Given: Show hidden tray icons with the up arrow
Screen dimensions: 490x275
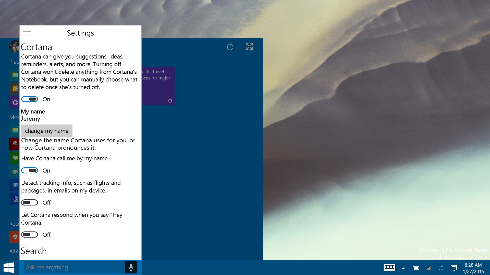Looking at the screenshot, I should point(403,268).
